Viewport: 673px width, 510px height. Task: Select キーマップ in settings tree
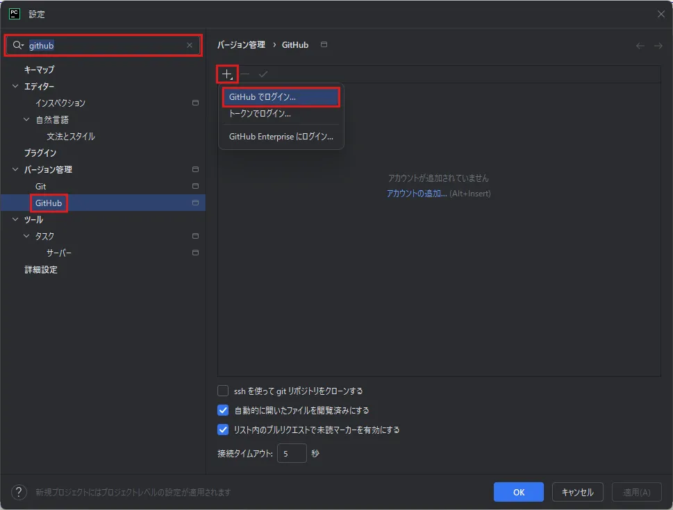click(x=40, y=69)
